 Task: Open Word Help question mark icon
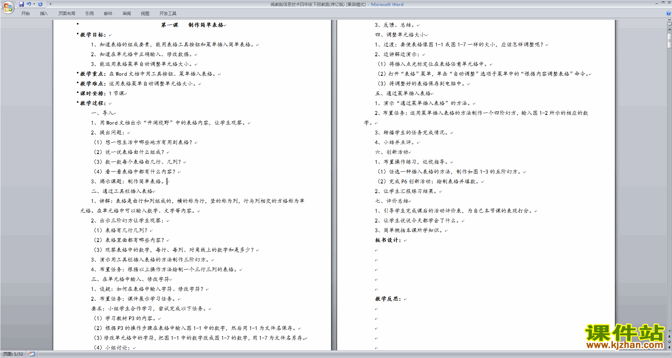pos(668,14)
